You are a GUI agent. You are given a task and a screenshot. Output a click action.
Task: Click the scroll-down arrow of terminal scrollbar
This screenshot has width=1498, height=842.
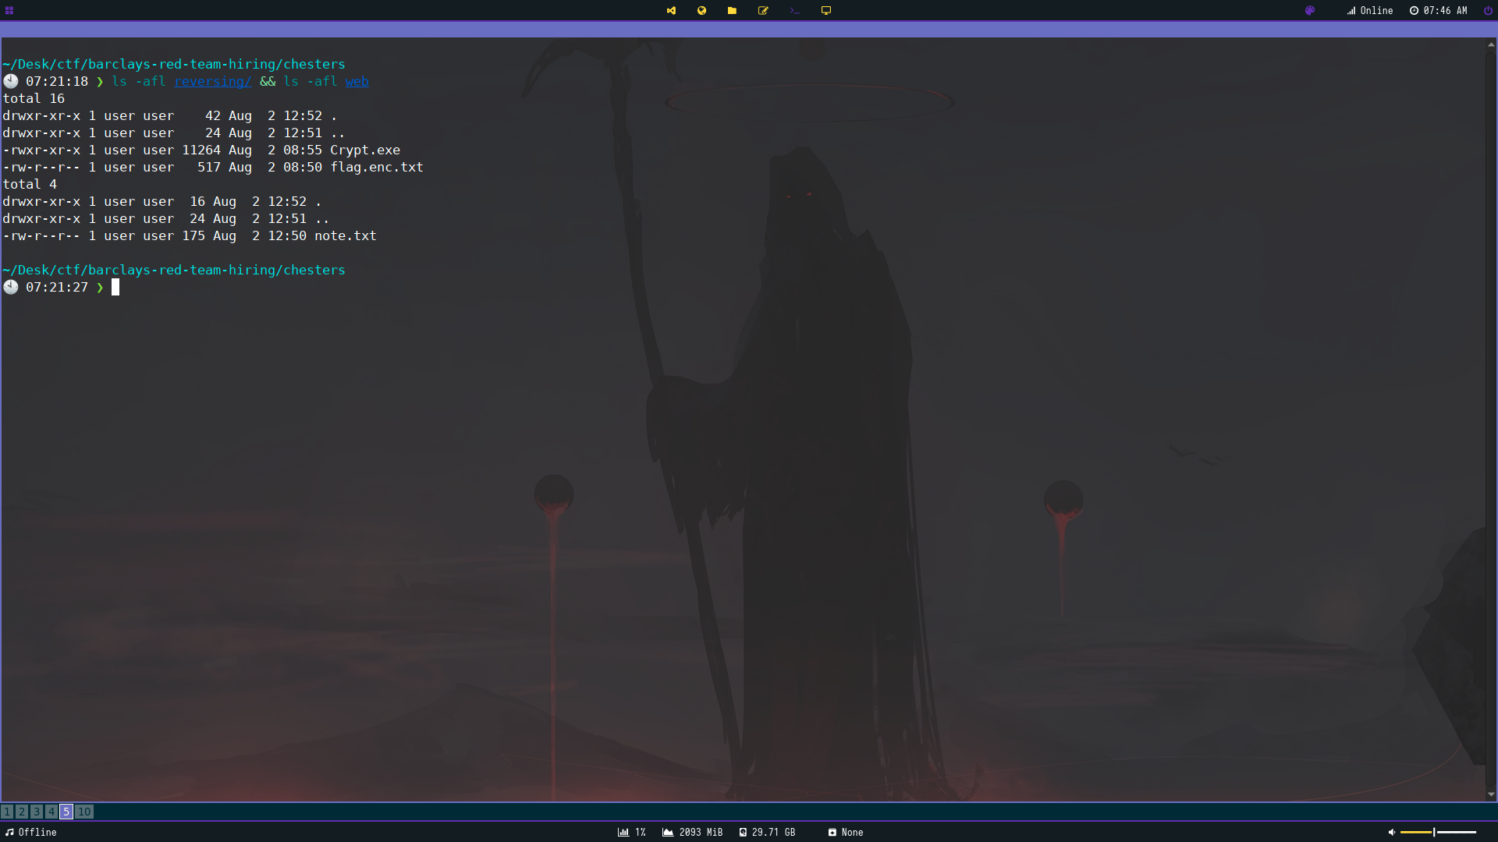point(1491,794)
